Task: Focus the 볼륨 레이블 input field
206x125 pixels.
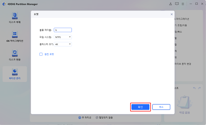Action: (x=63, y=30)
